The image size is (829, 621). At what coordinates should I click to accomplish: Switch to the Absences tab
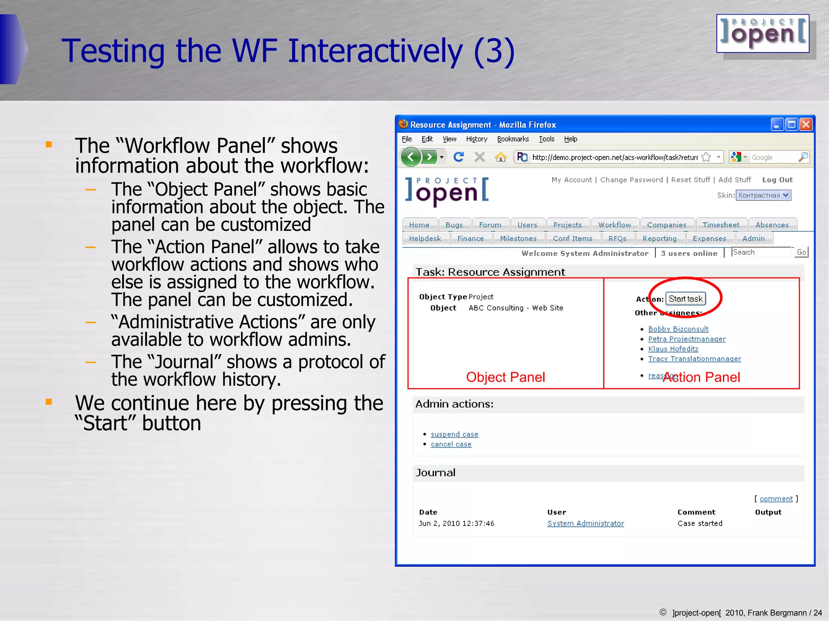(772, 225)
